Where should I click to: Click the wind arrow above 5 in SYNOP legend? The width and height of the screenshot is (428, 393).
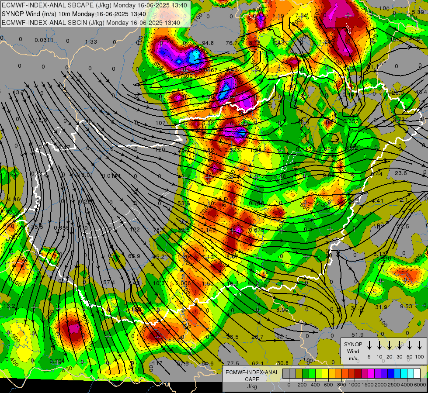pos(369,345)
